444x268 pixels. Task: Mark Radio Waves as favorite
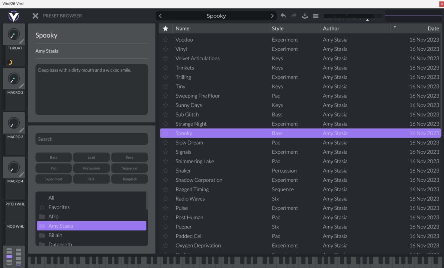coord(166,199)
